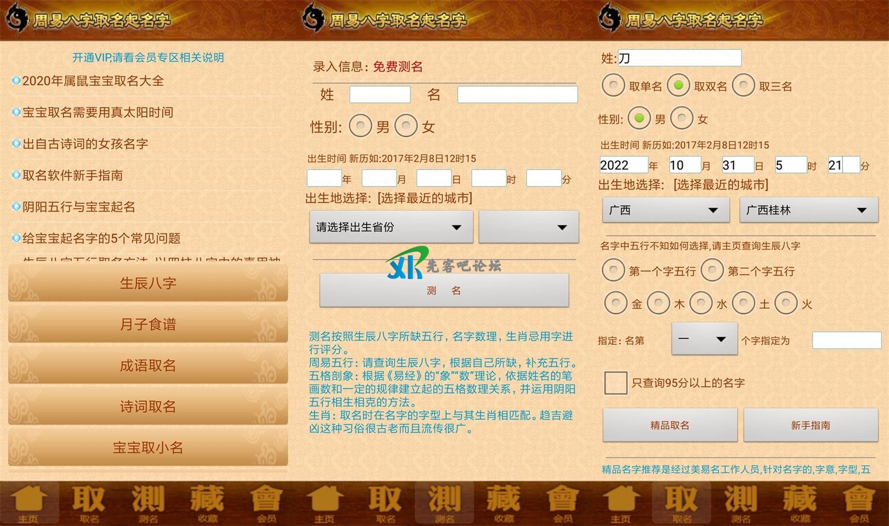The width and height of the screenshot is (889, 526).
Task: Open the 广西桂林 city dropdown
Action: point(808,210)
